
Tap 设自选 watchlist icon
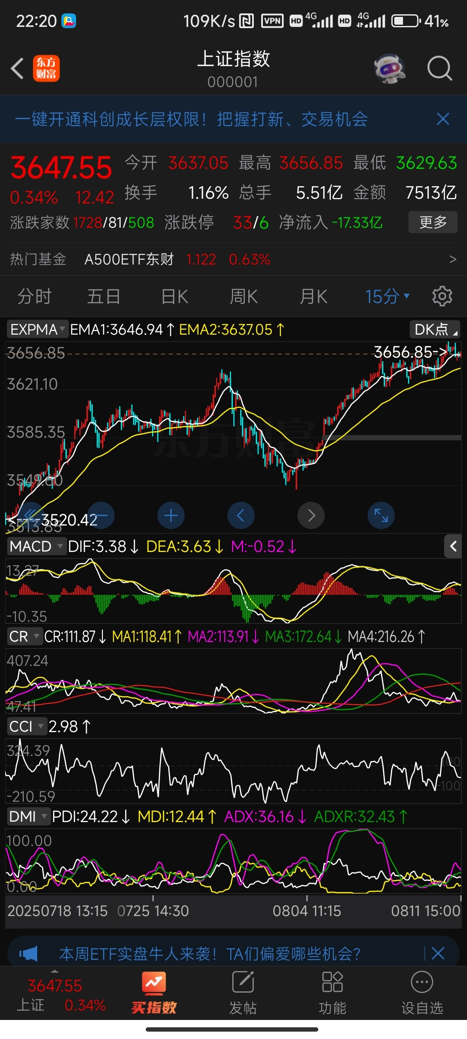click(x=422, y=994)
